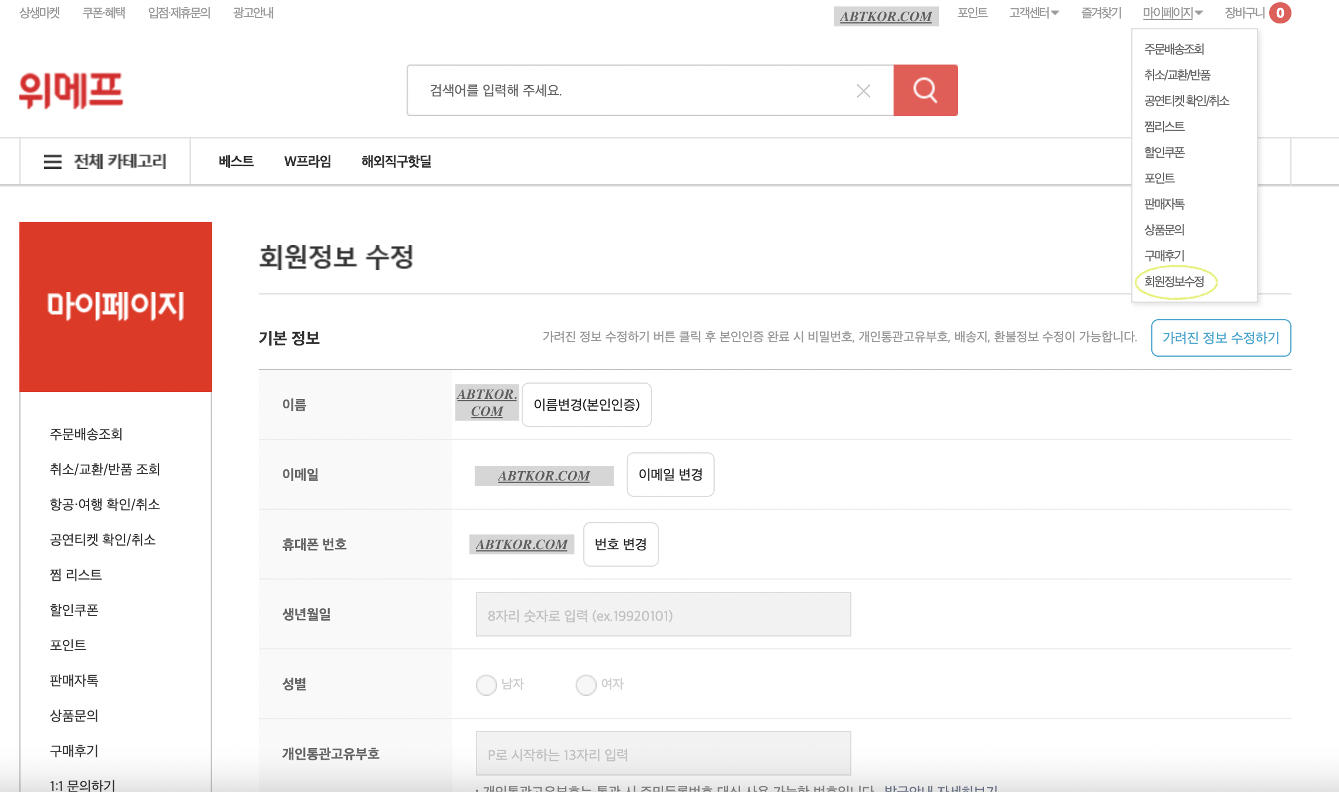Open 광고안내 in the top bar

pos(253,13)
